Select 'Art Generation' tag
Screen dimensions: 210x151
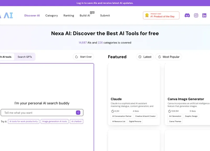(x=175, y=116)
